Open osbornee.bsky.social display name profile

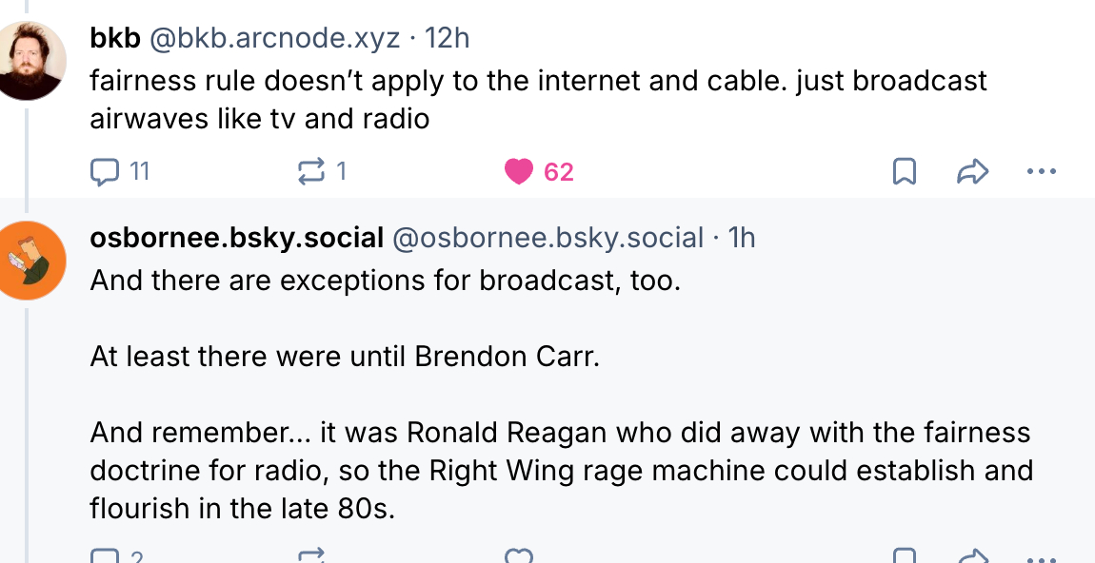tap(236, 238)
